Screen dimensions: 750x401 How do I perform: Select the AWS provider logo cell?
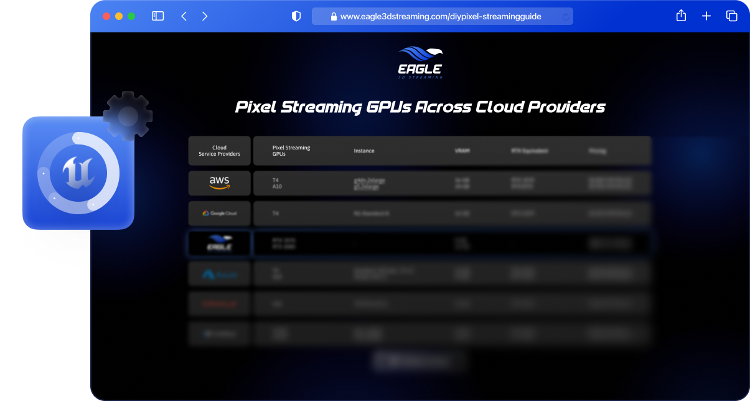pyautogui.click(x=219, y=183)
